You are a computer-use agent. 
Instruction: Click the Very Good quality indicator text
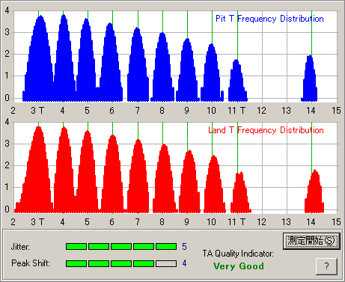239,266
